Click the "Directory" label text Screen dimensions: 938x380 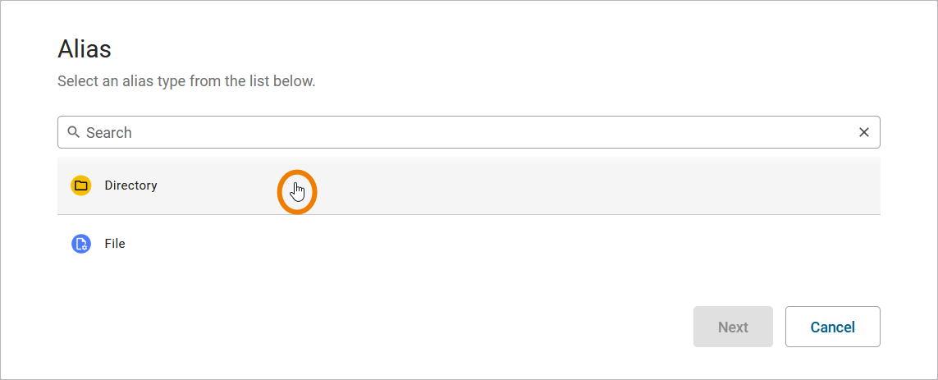point(130,185)
